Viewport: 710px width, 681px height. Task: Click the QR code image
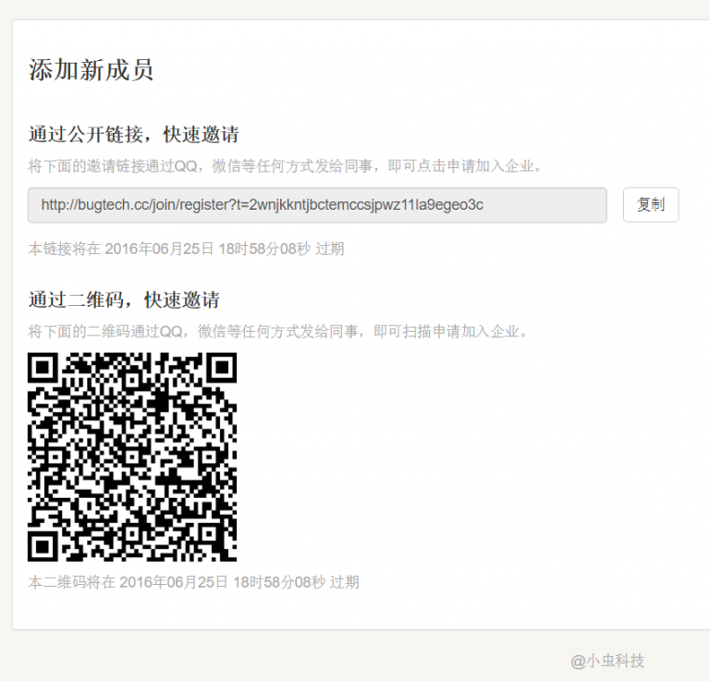[132, 456]
